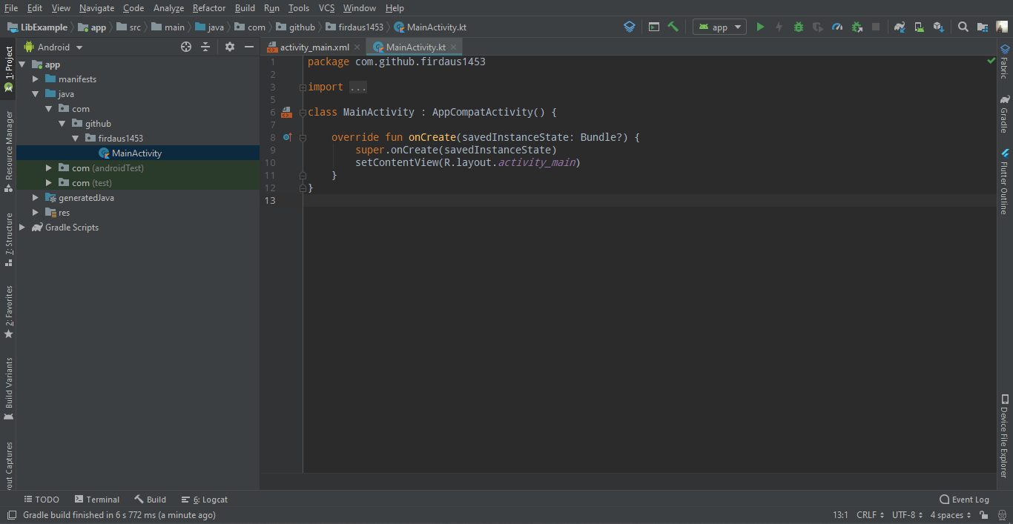Open the AVD Manager icon
Screen dimensions: 1013x524
(919, 27)
